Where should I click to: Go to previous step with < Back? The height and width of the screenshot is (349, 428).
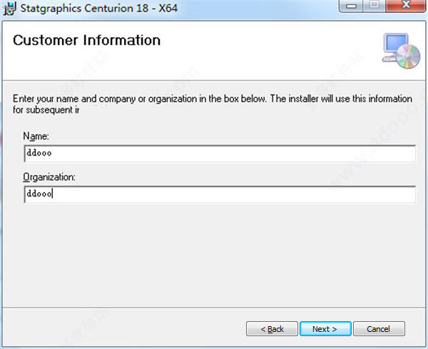272,329
